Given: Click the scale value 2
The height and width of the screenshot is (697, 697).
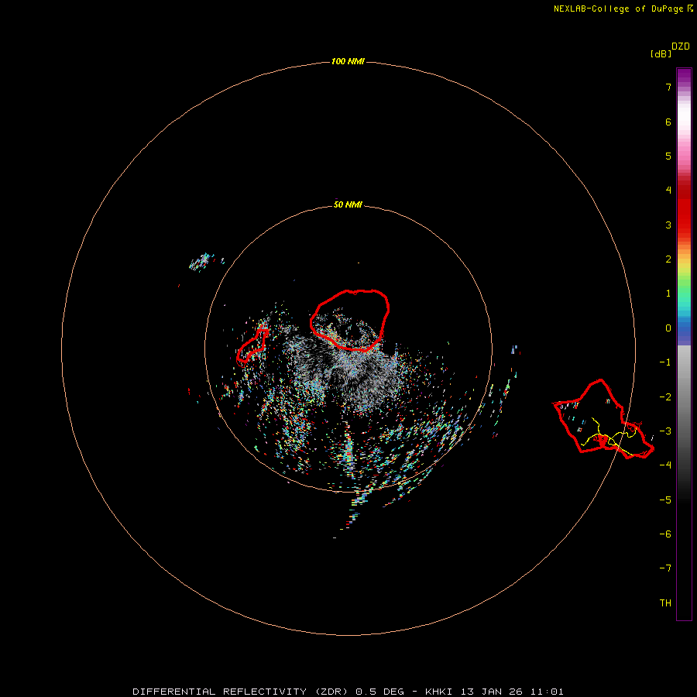Looking at the screenshot, I should click(x=668, y=259).
